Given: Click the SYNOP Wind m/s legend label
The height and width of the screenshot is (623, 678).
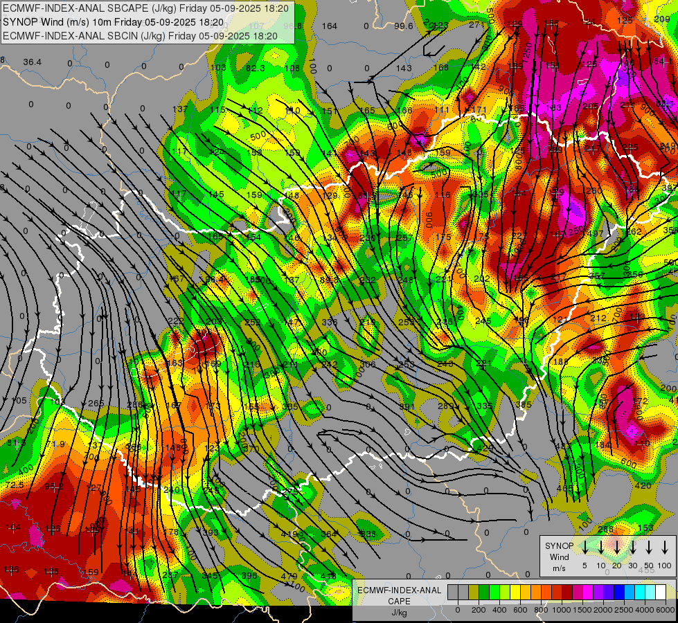Looking at the screenshot, I should pyautogui.click(x=559, y=557).
